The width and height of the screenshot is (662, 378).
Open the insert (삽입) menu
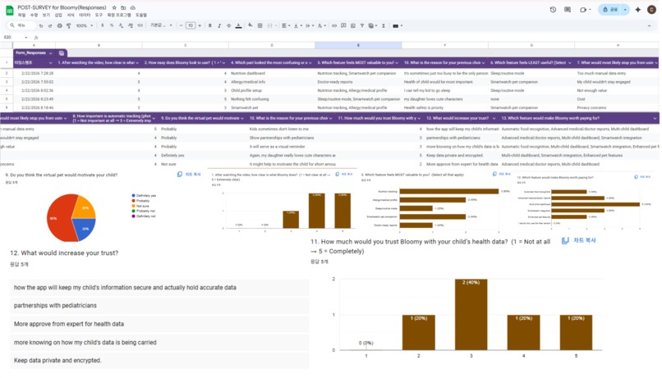click(58, 16)
